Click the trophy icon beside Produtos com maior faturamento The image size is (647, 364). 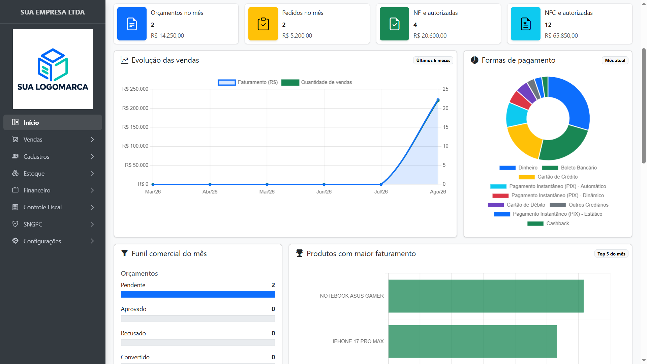pyautogui.click(x=299, y=253)
